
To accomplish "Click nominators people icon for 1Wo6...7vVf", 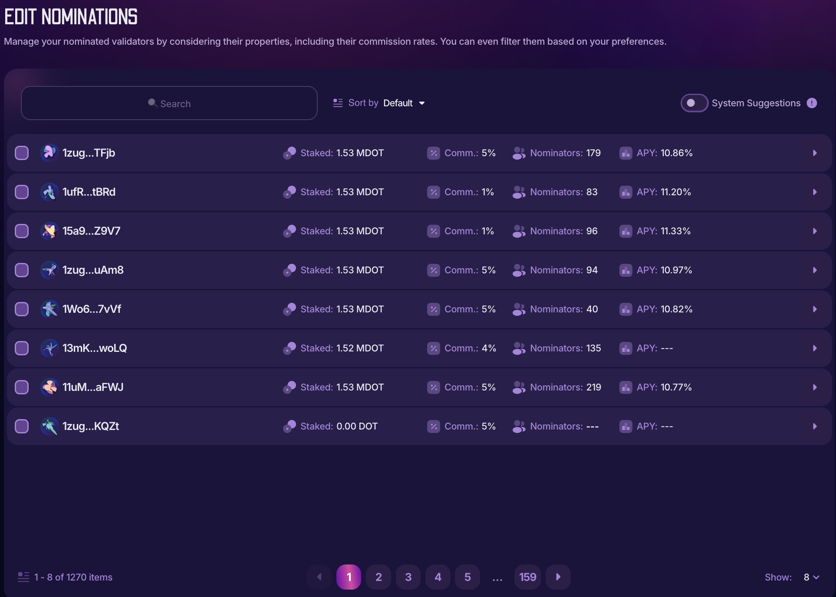I will (x=519, y=309).
